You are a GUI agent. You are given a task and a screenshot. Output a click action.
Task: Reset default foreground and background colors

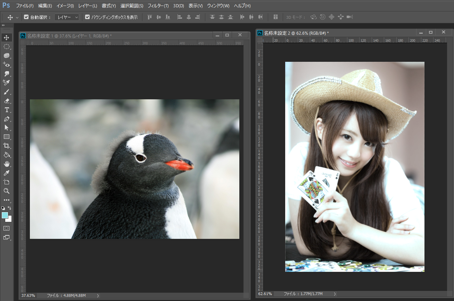pos(3,208)
